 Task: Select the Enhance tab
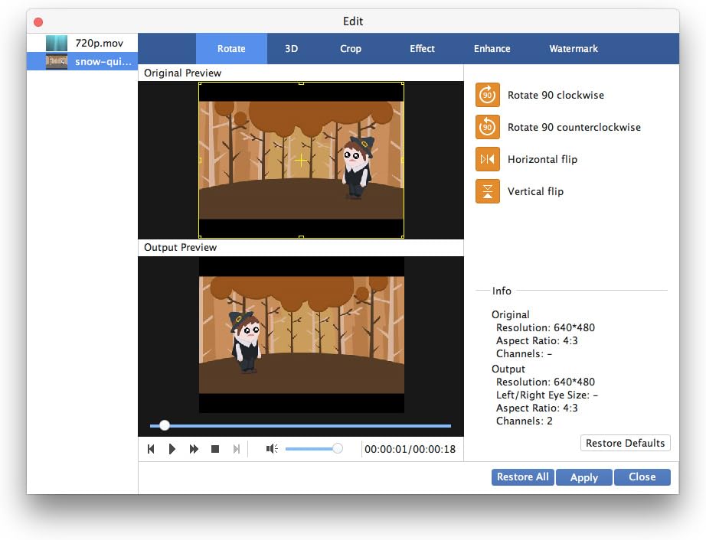click(492, 48)
